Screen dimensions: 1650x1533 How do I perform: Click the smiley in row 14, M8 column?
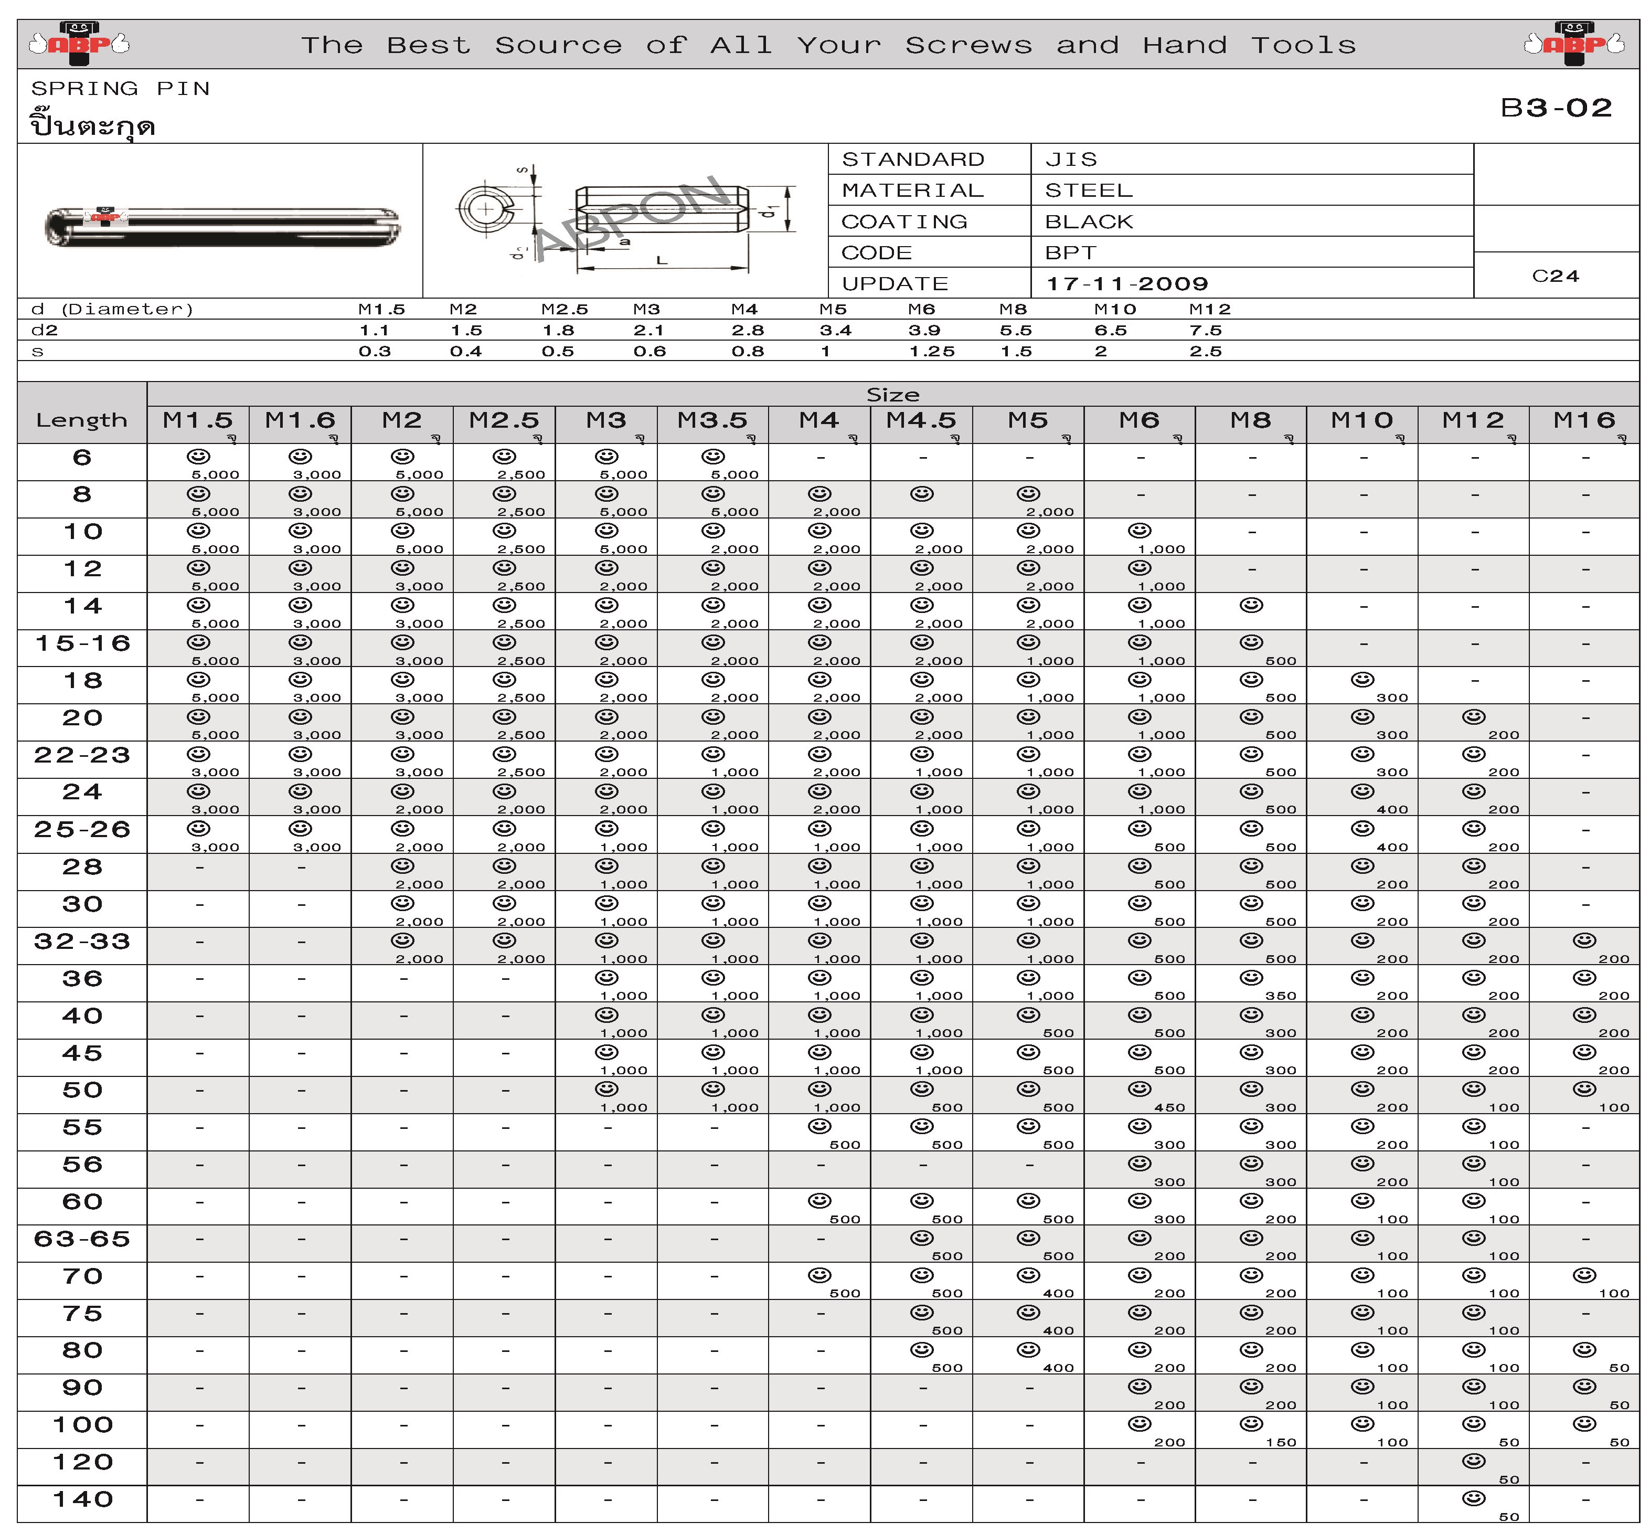(x=1251, y=605)
